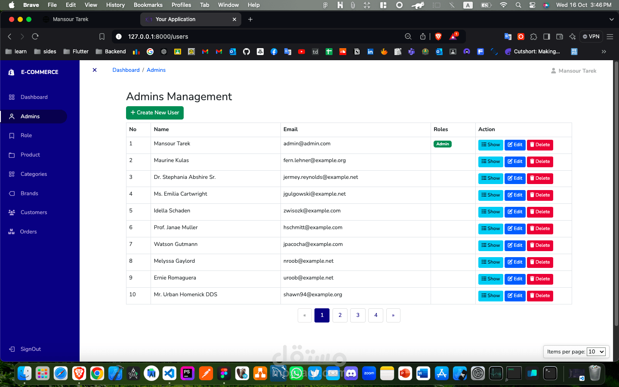Click the share icon in address bar
Image resolution: width=619 pixels, height=387 pixels.
click(423, 37)
